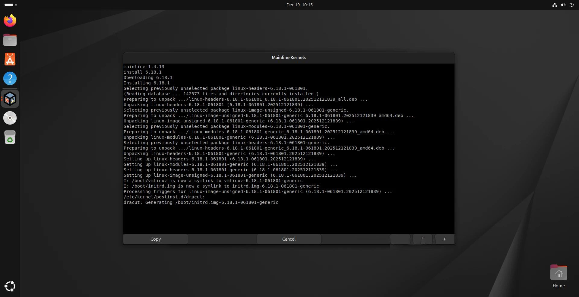Open the Trash from the dock
The width and height of the screenshot is (579, 297).
coord(10,137)
